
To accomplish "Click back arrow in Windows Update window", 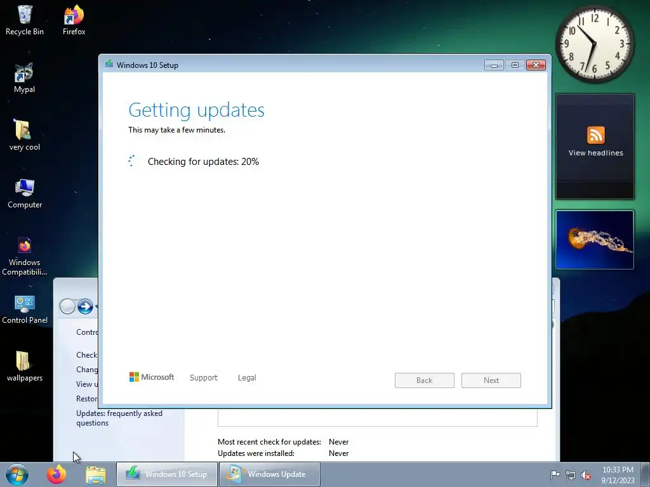I will click(67, 306).
